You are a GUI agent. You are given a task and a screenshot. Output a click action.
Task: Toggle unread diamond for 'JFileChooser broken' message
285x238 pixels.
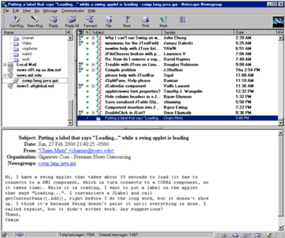tap(87, 54)
